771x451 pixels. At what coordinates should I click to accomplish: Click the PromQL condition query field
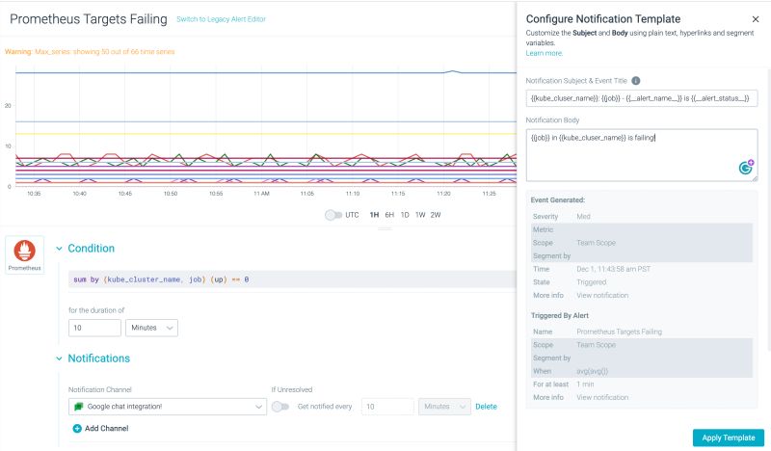click(292, 279)
